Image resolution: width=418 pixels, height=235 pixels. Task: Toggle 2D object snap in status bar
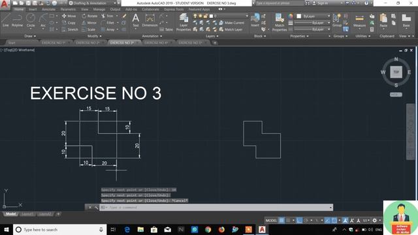coord(334,221)
